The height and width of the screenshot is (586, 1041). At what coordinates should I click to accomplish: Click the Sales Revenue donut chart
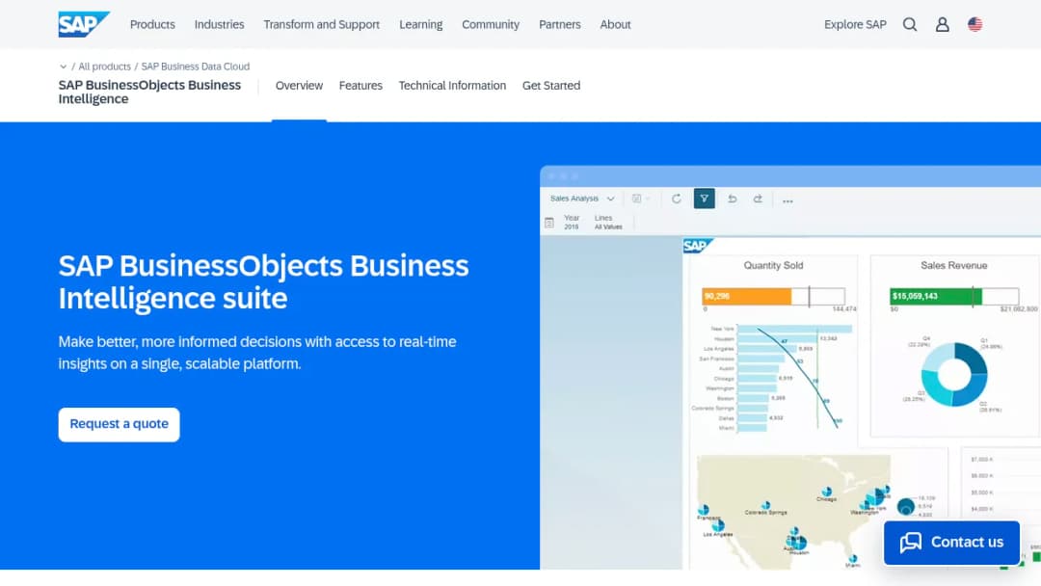tap(954, 374)
